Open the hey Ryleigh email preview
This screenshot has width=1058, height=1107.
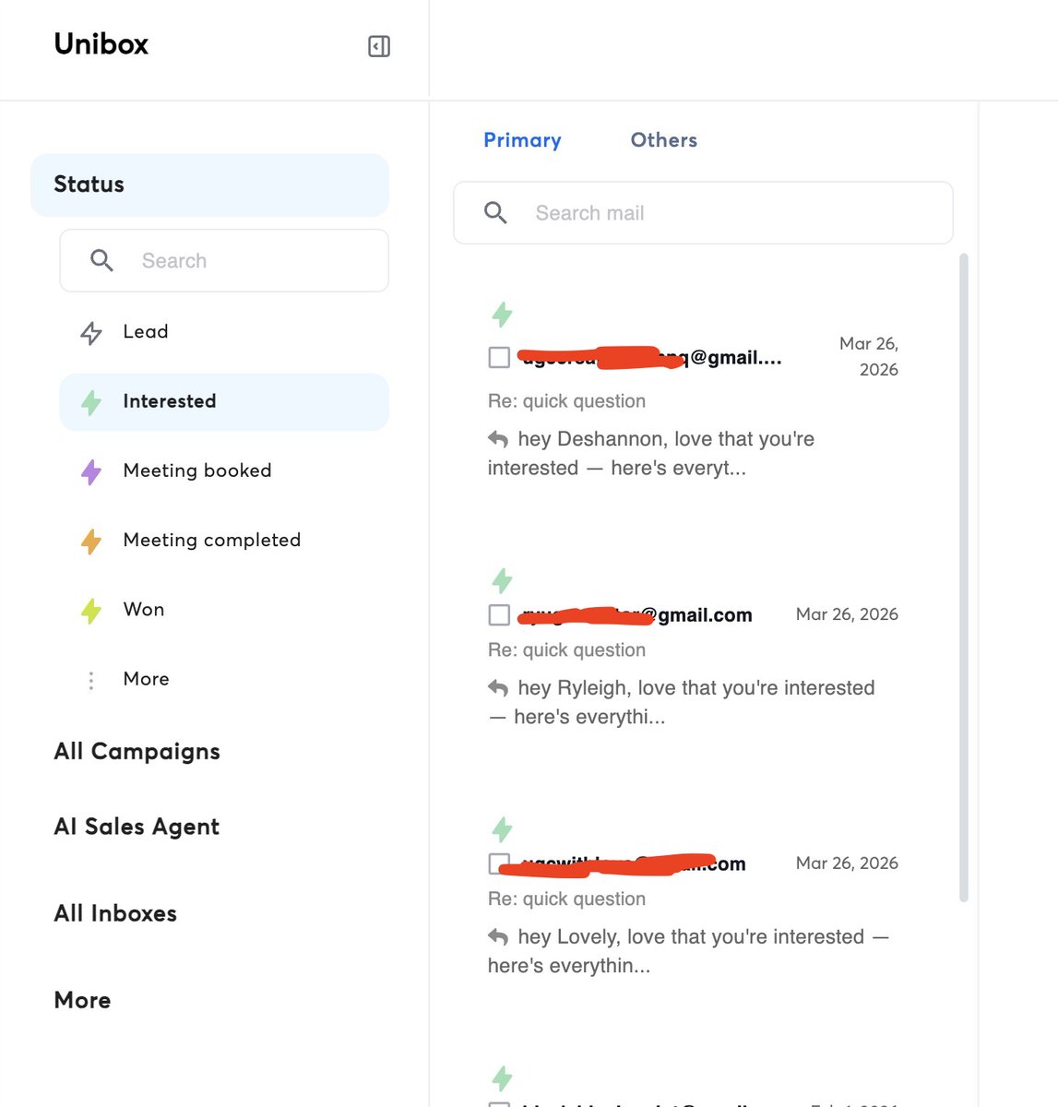point(682,702)
